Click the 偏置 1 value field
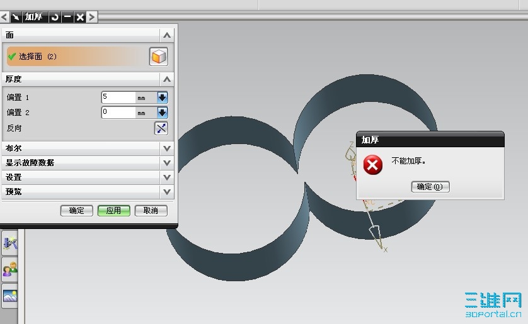The image size is (528, 324). (118, 98)
